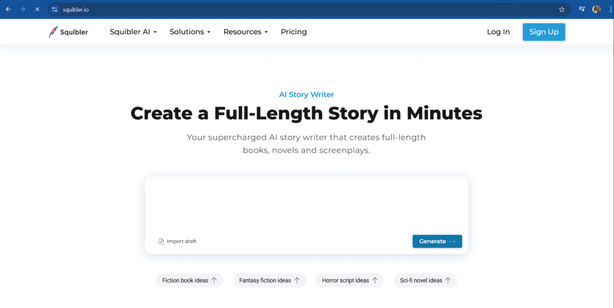Click the Log In link
The image size is (614, 308).
point(498,32)
